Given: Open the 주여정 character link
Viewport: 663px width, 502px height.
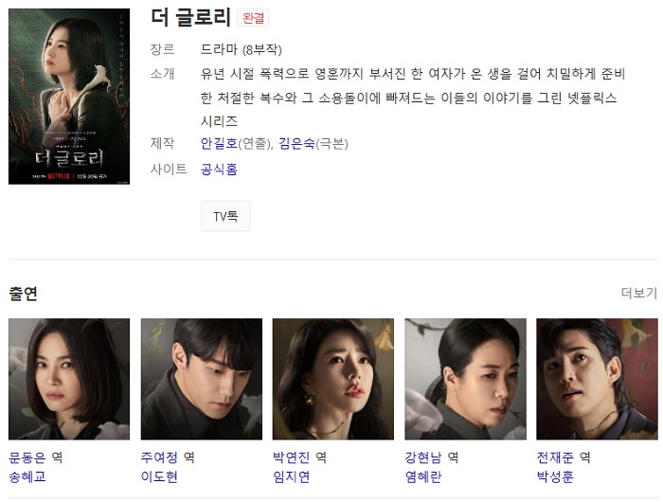Looking at the screenshot, I should coord(159,457).
